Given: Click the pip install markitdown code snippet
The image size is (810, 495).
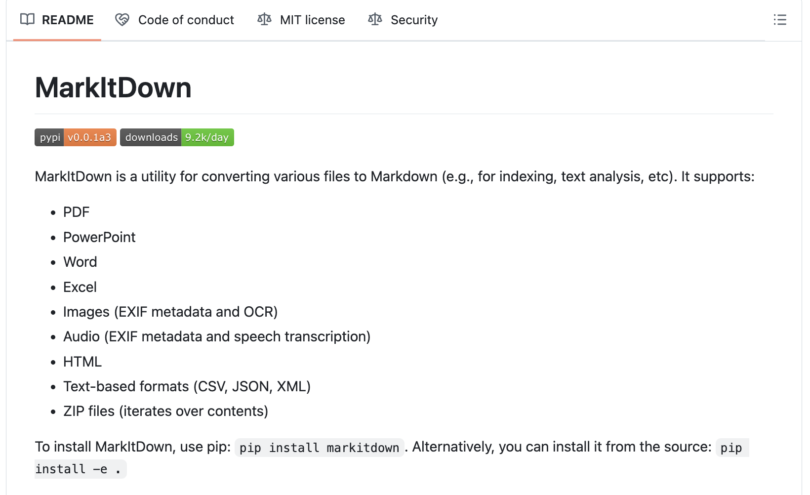Looking at the screenshot, I should click(x=319, y=448).
